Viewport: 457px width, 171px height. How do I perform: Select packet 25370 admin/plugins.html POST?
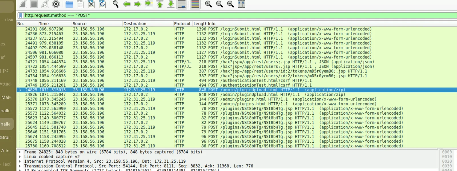tap(237, 99)
